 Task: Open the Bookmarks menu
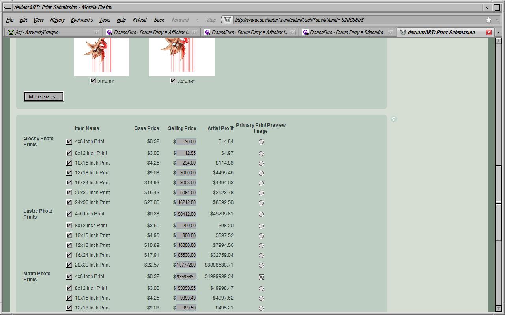click(x=82, y=20)
